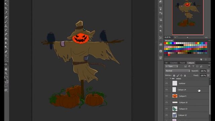
Task: Toggle lock image pixels brush icon
Action: (x=178, y=75)
